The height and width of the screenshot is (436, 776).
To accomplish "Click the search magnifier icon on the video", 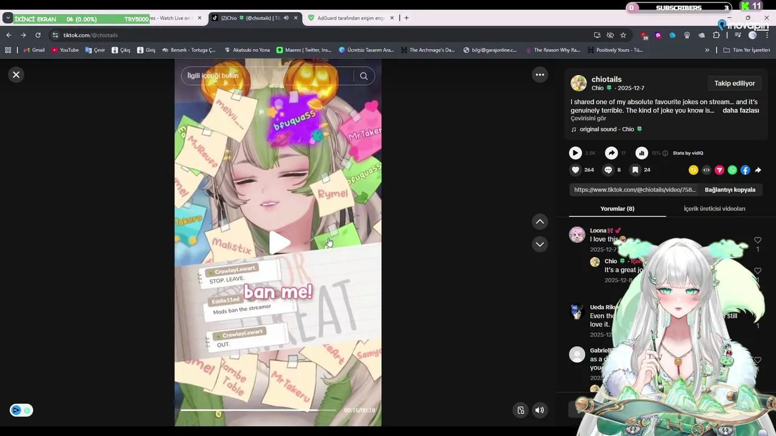I will point(364,76).
